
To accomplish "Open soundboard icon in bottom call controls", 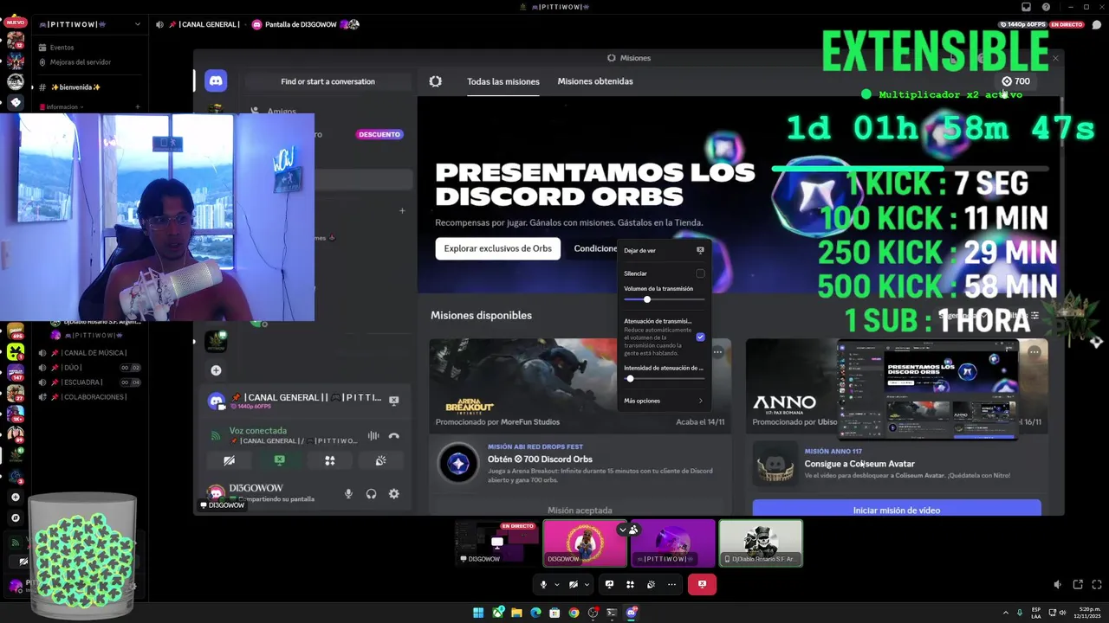I will 651,584.
